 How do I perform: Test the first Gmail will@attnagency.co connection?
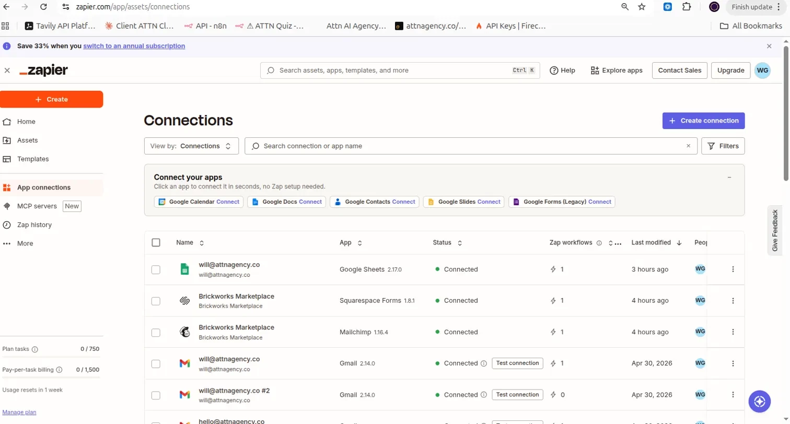coord(517,363)
